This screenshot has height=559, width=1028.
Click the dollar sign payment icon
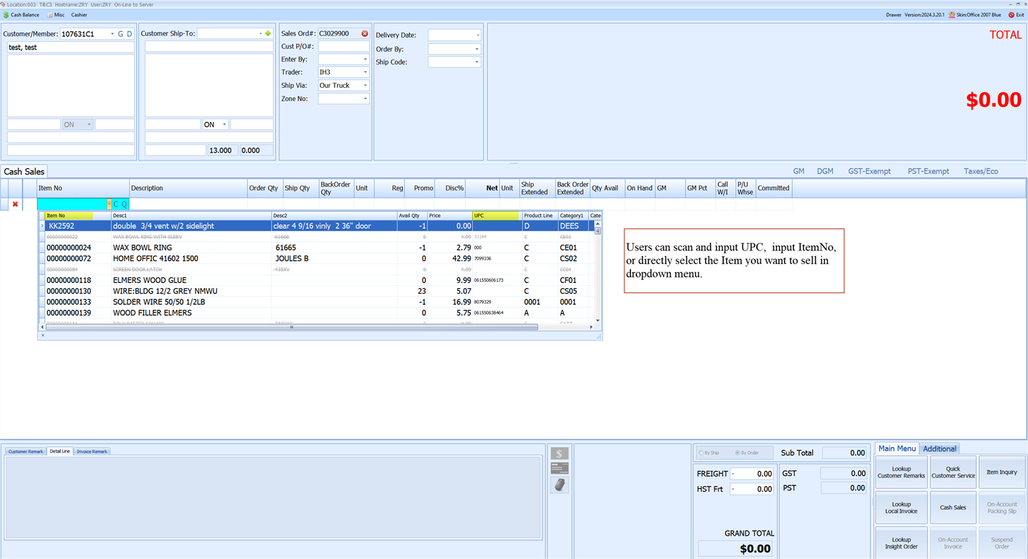(x=559, y=454)
